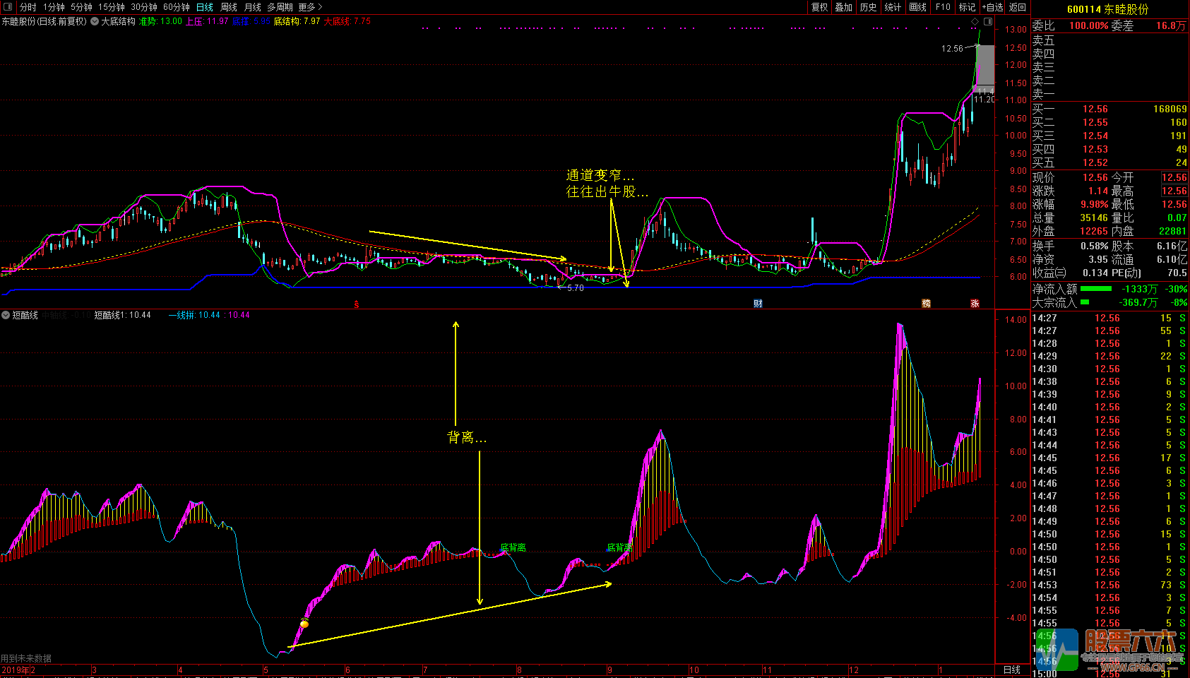Add stock via +自选 button
The width and height of the screenshot is (1190, 678).
coord(992,7)
